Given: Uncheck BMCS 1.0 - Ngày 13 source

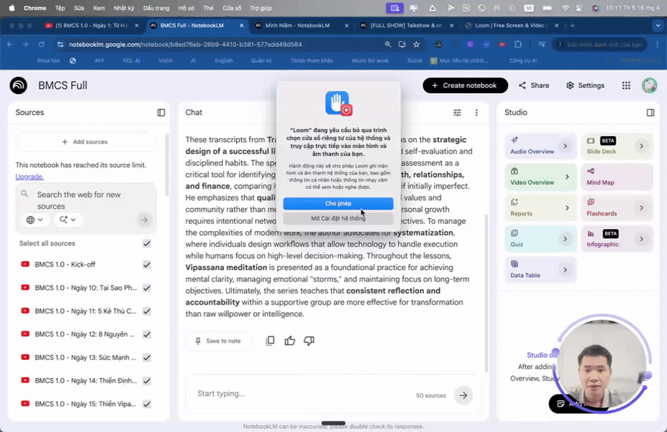Looking at the screenshot, I should click(x=147, y=358).
